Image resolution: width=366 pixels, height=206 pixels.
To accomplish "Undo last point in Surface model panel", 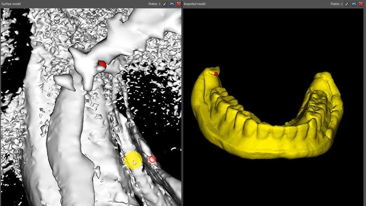I will [172, 4].
